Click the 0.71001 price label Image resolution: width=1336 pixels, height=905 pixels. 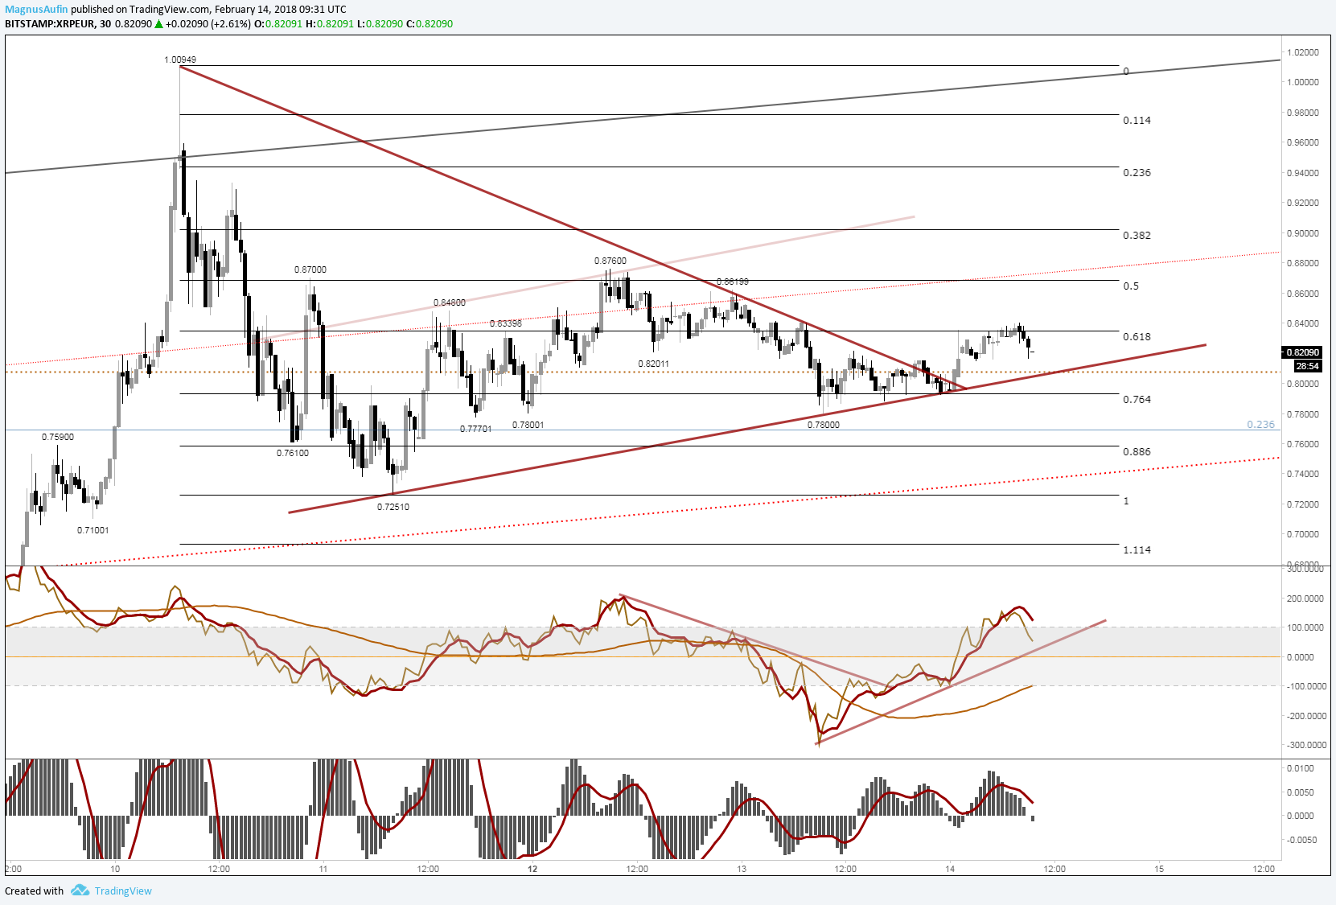click(x=93, y=530)
